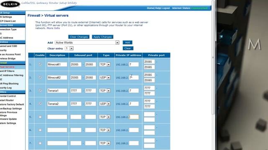Click the Home link in header
This screenshot has width=268, height=150.
(150, 8)
